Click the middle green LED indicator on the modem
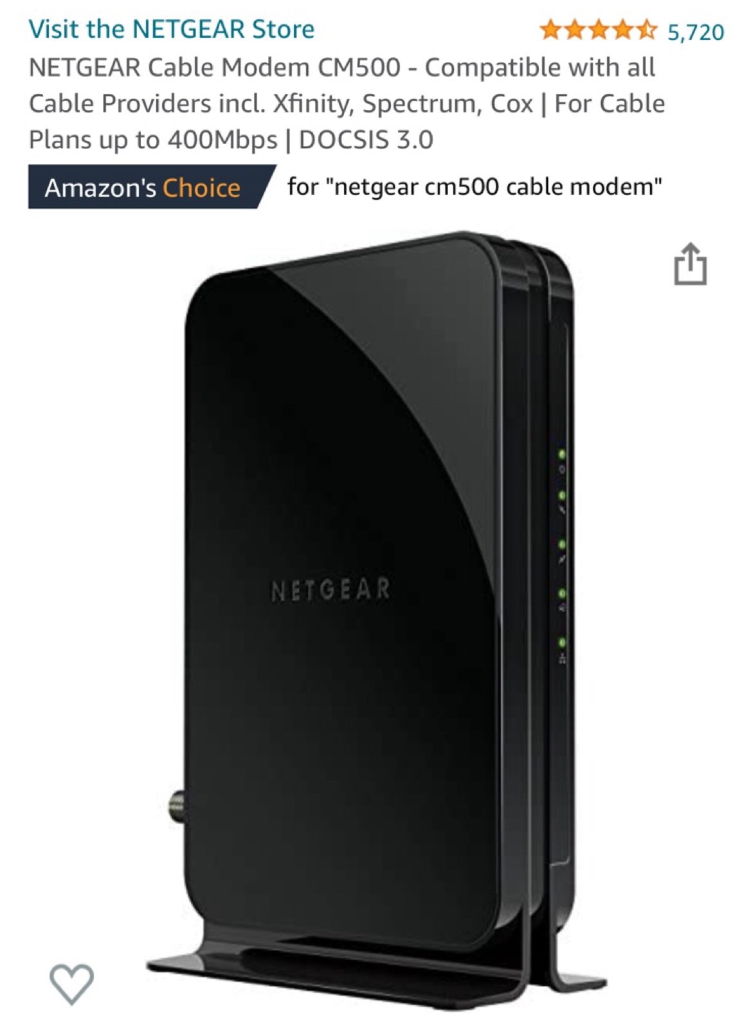This screenshot has height=1029, width=751. (562, 544)
